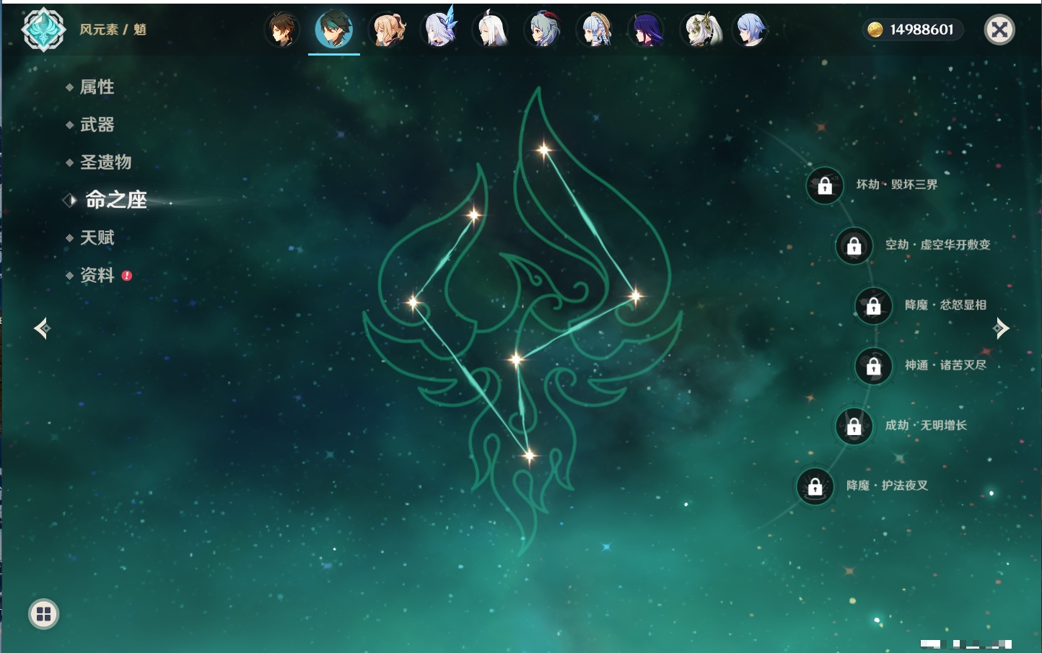Open the 属性 attributes tab
The image size is (1042, 653).
coord(97,87)
